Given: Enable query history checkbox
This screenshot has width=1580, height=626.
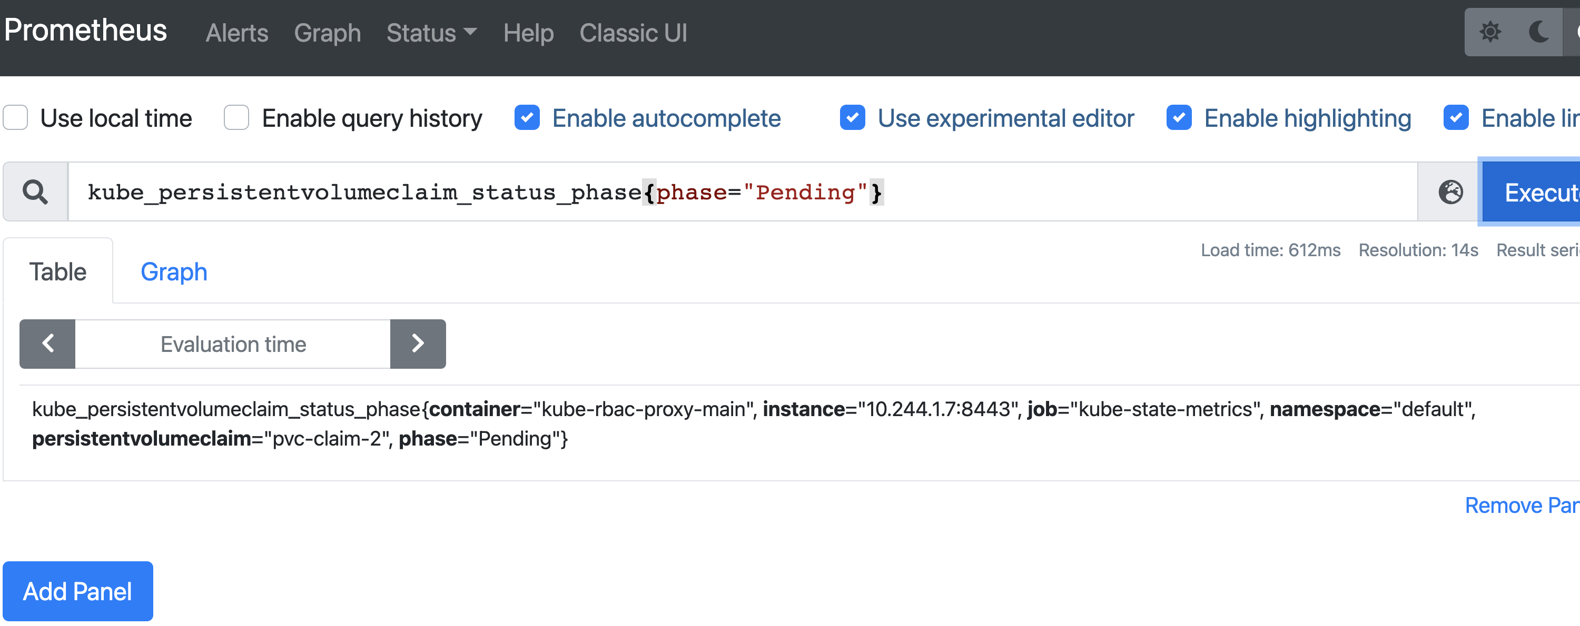Looking at the screenshot, I should pos(236,118).
